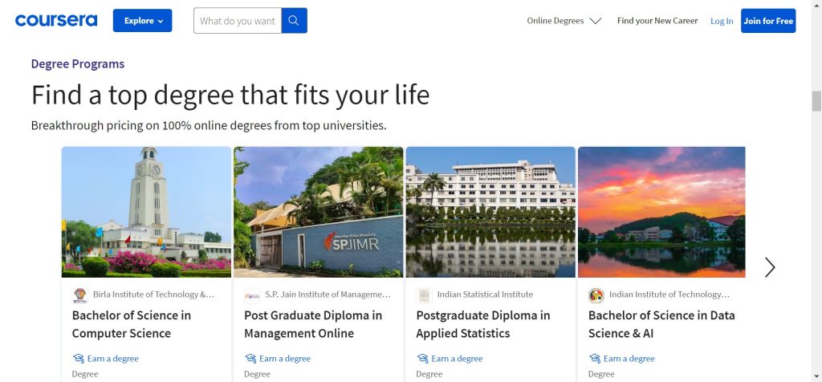Open the Explore dropdown menu
This screenshot has width=822, height=382.
pyautogui.click(x=143, y=21)
